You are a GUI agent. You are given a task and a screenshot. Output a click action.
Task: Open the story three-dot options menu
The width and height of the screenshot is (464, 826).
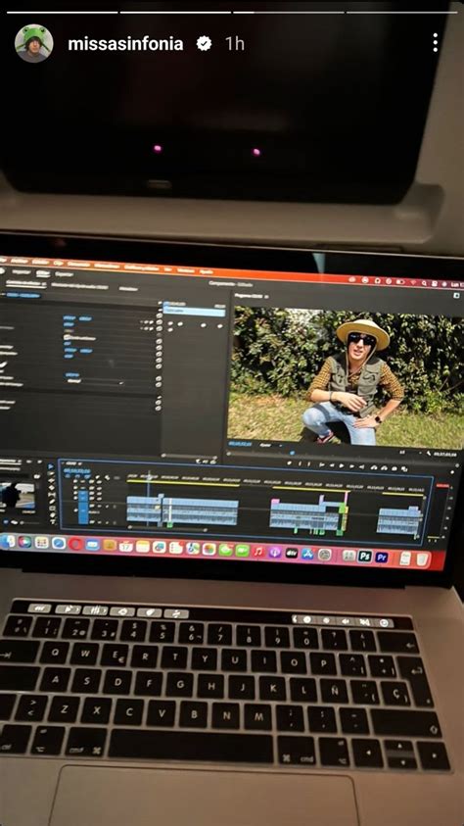[435, 43]
